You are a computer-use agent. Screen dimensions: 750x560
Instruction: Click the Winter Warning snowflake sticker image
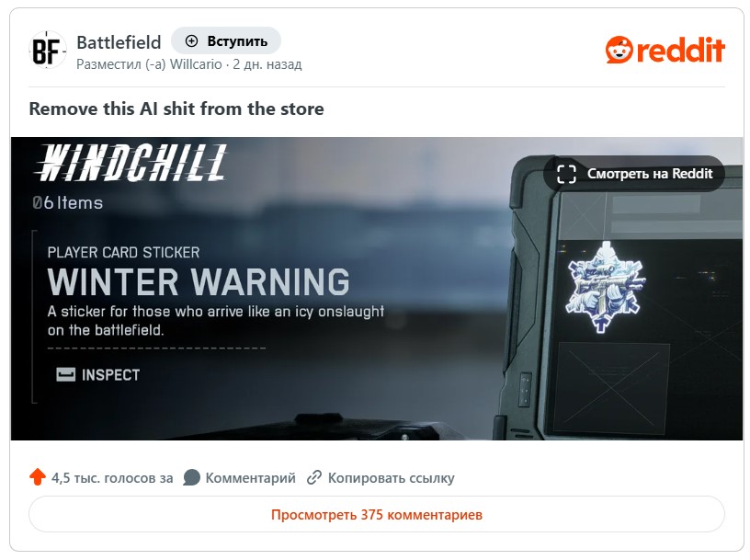tap(605, 287)
